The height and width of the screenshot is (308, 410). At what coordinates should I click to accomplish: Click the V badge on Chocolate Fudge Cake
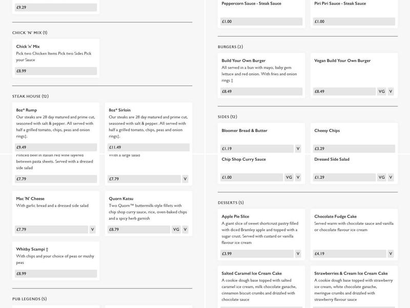pos(391,254)
